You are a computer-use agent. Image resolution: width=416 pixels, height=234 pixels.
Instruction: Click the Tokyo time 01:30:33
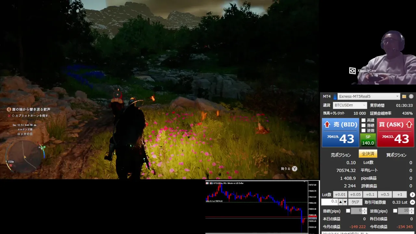(x=404, y=106)
